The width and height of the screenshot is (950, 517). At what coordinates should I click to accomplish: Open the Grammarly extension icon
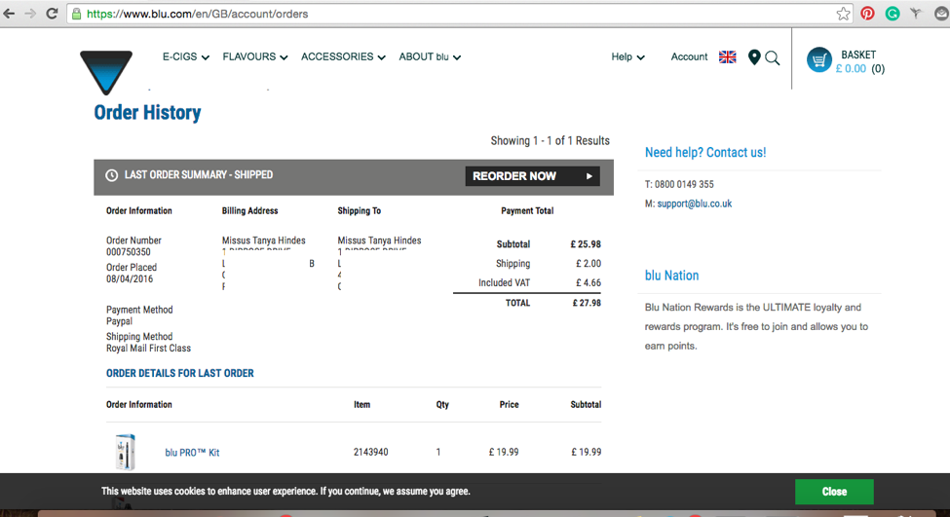pyautogui.click(x=892, y=14)
